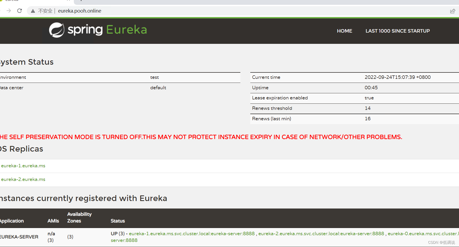
Task: Click the Current time label
Action: (266, 77)
